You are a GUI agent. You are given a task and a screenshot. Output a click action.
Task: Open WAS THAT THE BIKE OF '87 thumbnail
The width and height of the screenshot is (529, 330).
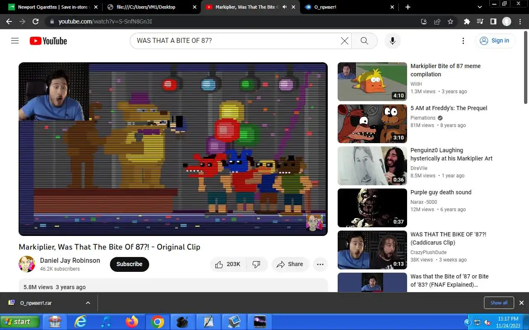pos(372,250)
